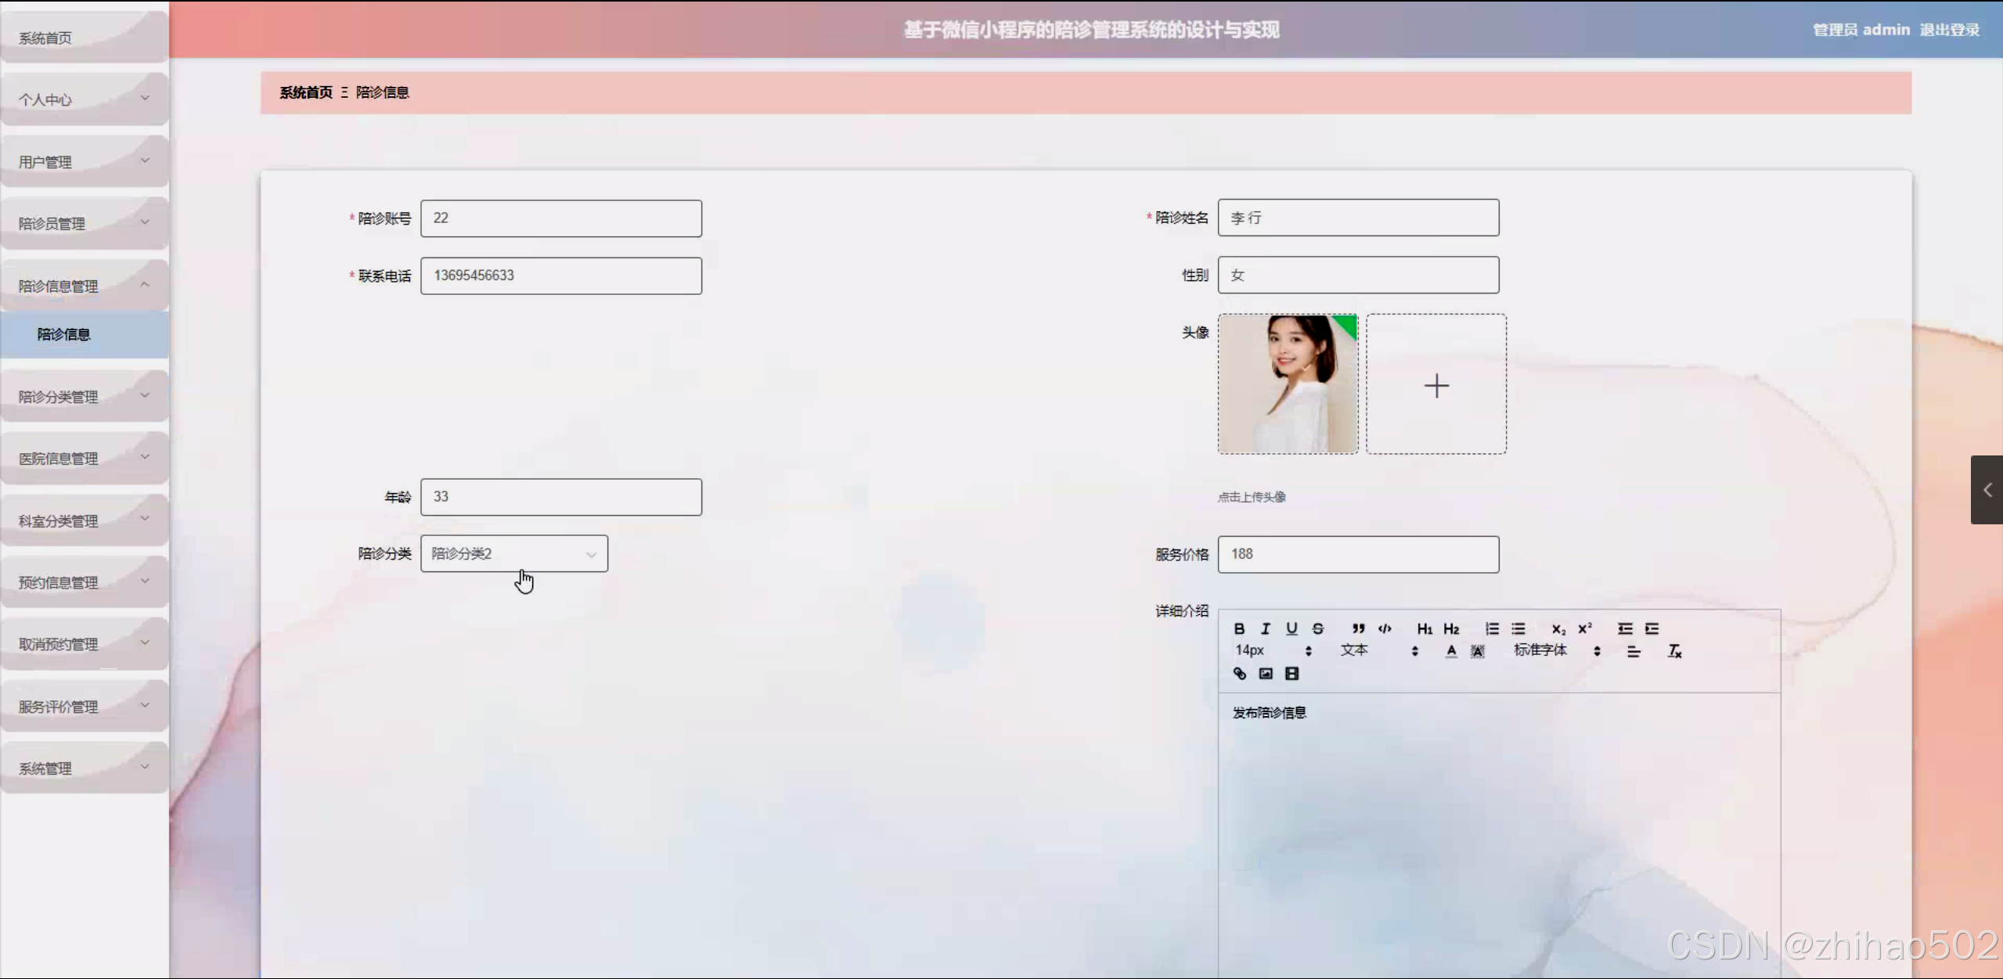Insert an image into the detail editor
Screen dimensions: 2003x979
[1266, 674]
